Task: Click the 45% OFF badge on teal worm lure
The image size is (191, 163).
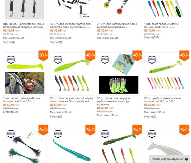Action: coord(90,130)
